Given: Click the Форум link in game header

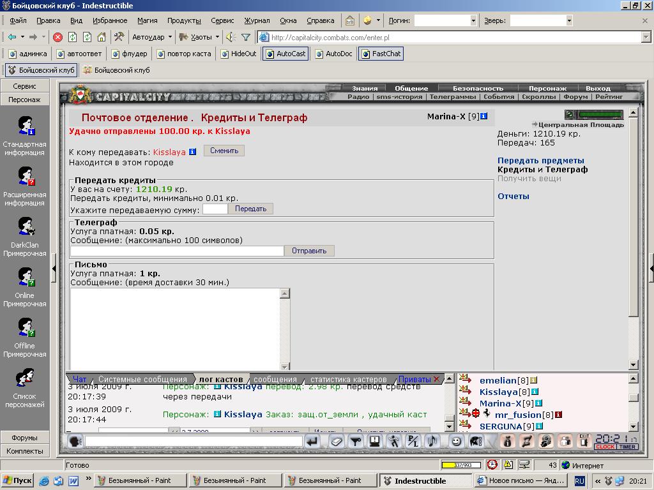Looking at the screenshot, I should (575, 97).
